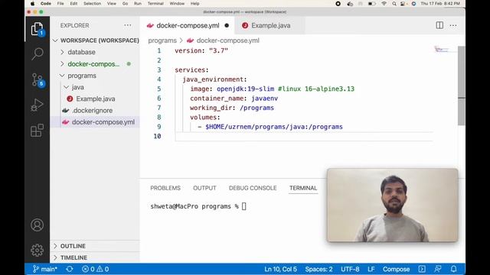Click the Synchronize Changes icon in status bar
This screenshot has width=490, height=275.
click(70, 269)
